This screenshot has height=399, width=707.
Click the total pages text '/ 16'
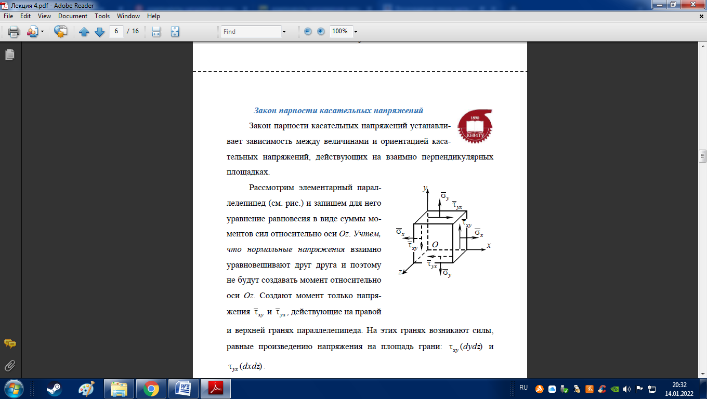(133, 31)
